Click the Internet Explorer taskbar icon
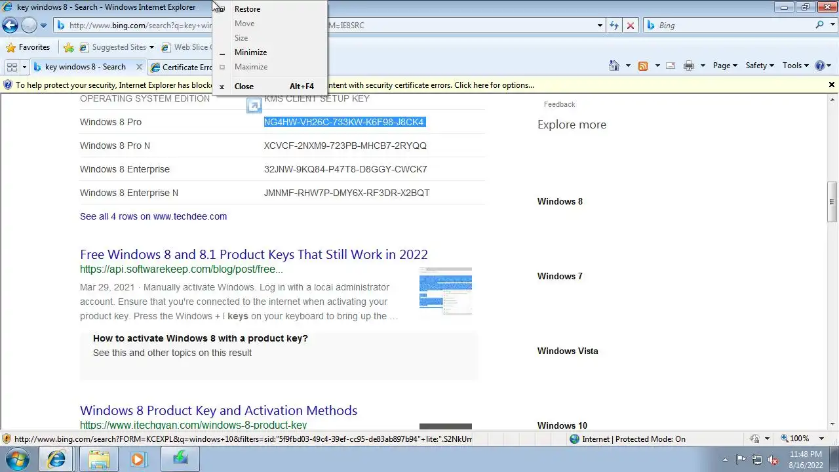Screen dimensions: 839x472 (56, 460)
